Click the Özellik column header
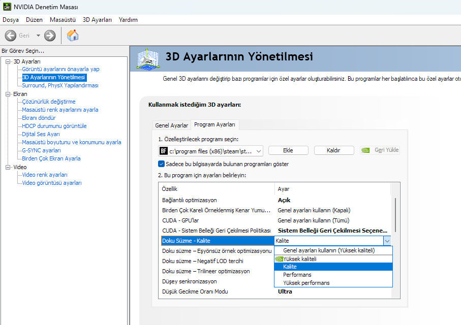This screenshot has height=325, width=461. [217, 189]
